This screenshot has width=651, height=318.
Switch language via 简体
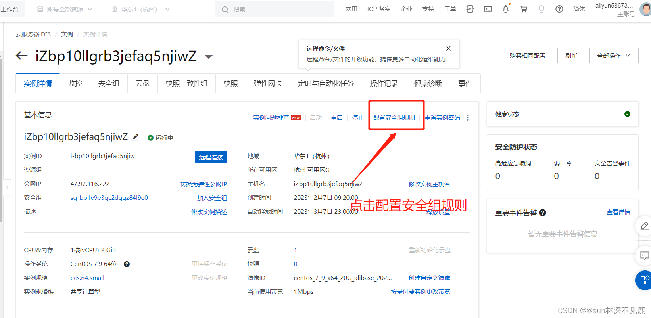579,9
